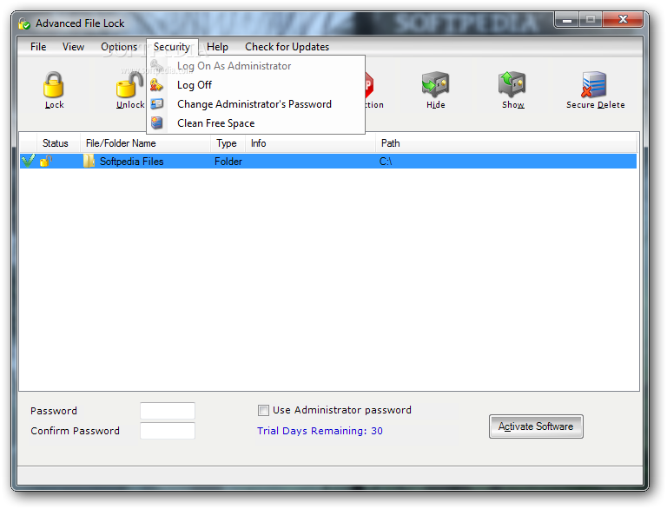Open the View menu
This screenshot has width=667, height=509.
(73, 47)
